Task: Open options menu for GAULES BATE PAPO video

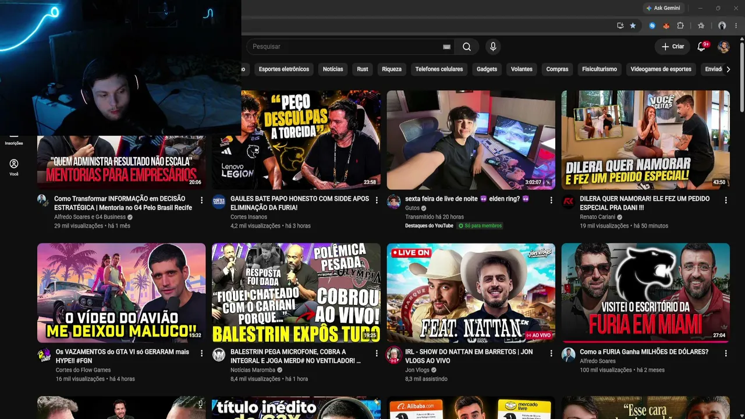Action: (377, 200)
